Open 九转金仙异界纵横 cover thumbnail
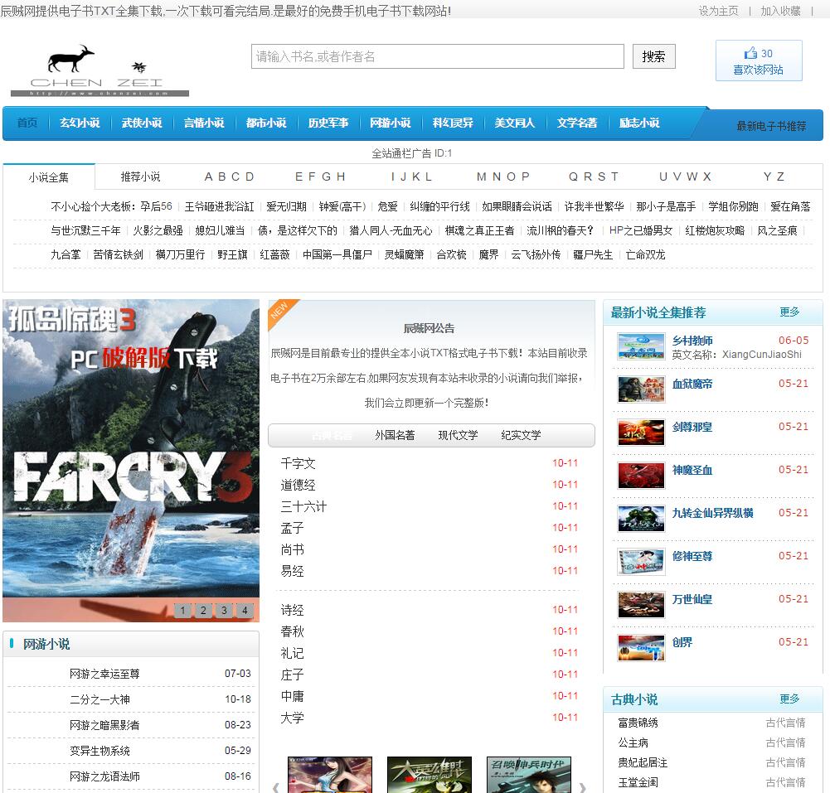Image resolution: width=830 pixels, height=793 pixels. (x=641, y=519)
